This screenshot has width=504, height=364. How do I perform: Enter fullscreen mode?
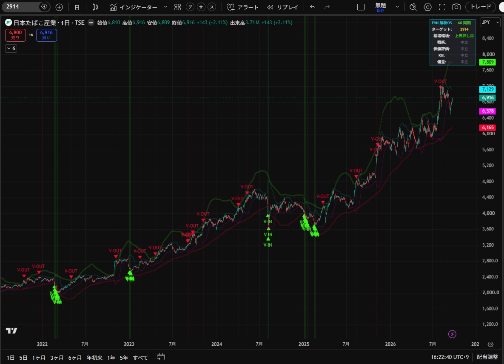click(442, 7)
